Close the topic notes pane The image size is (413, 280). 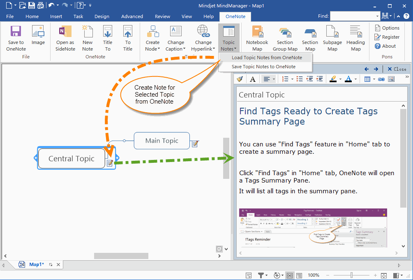[397, 69]
